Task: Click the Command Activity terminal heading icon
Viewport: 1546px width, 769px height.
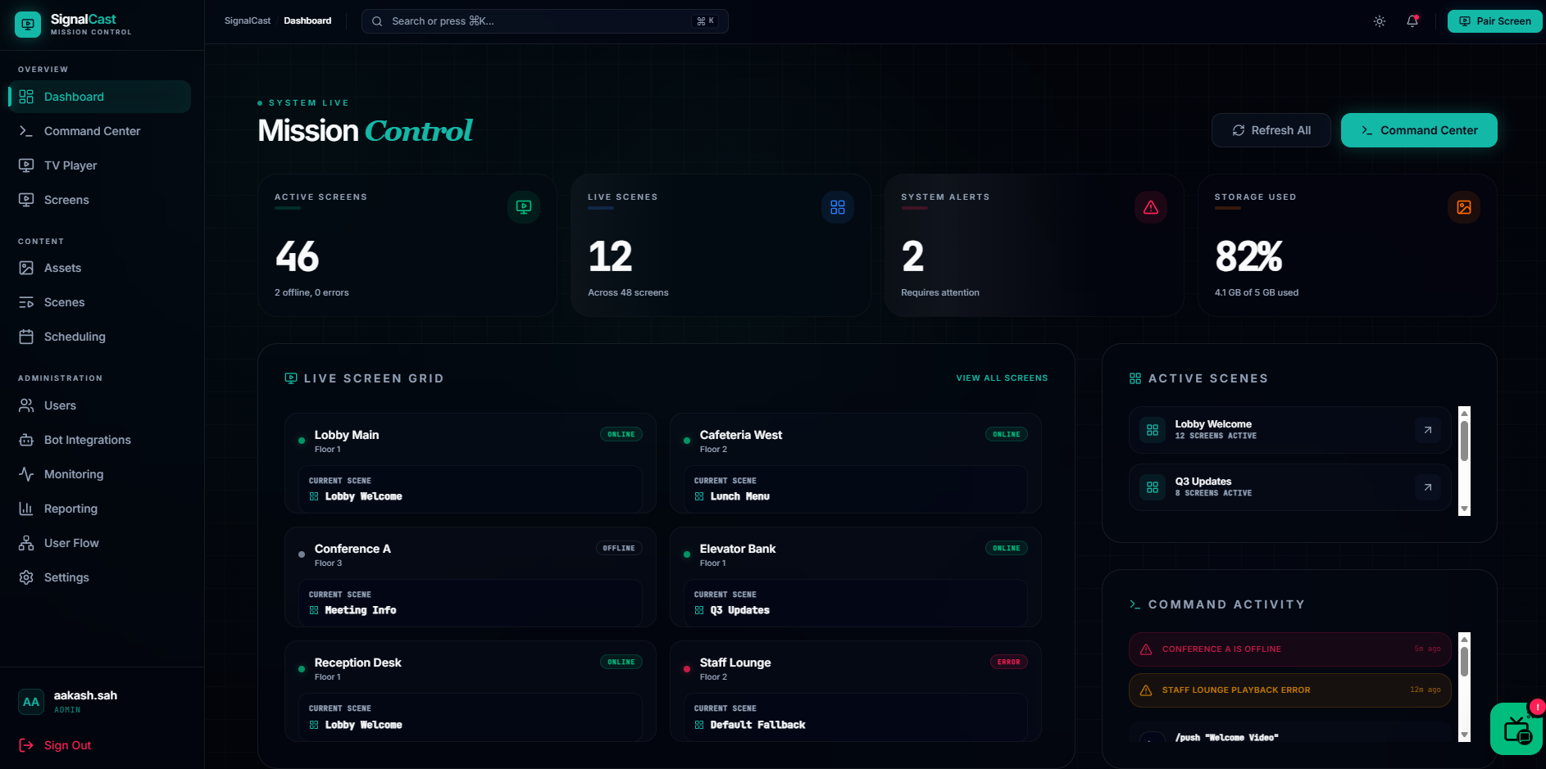Action: point(1134,604)
